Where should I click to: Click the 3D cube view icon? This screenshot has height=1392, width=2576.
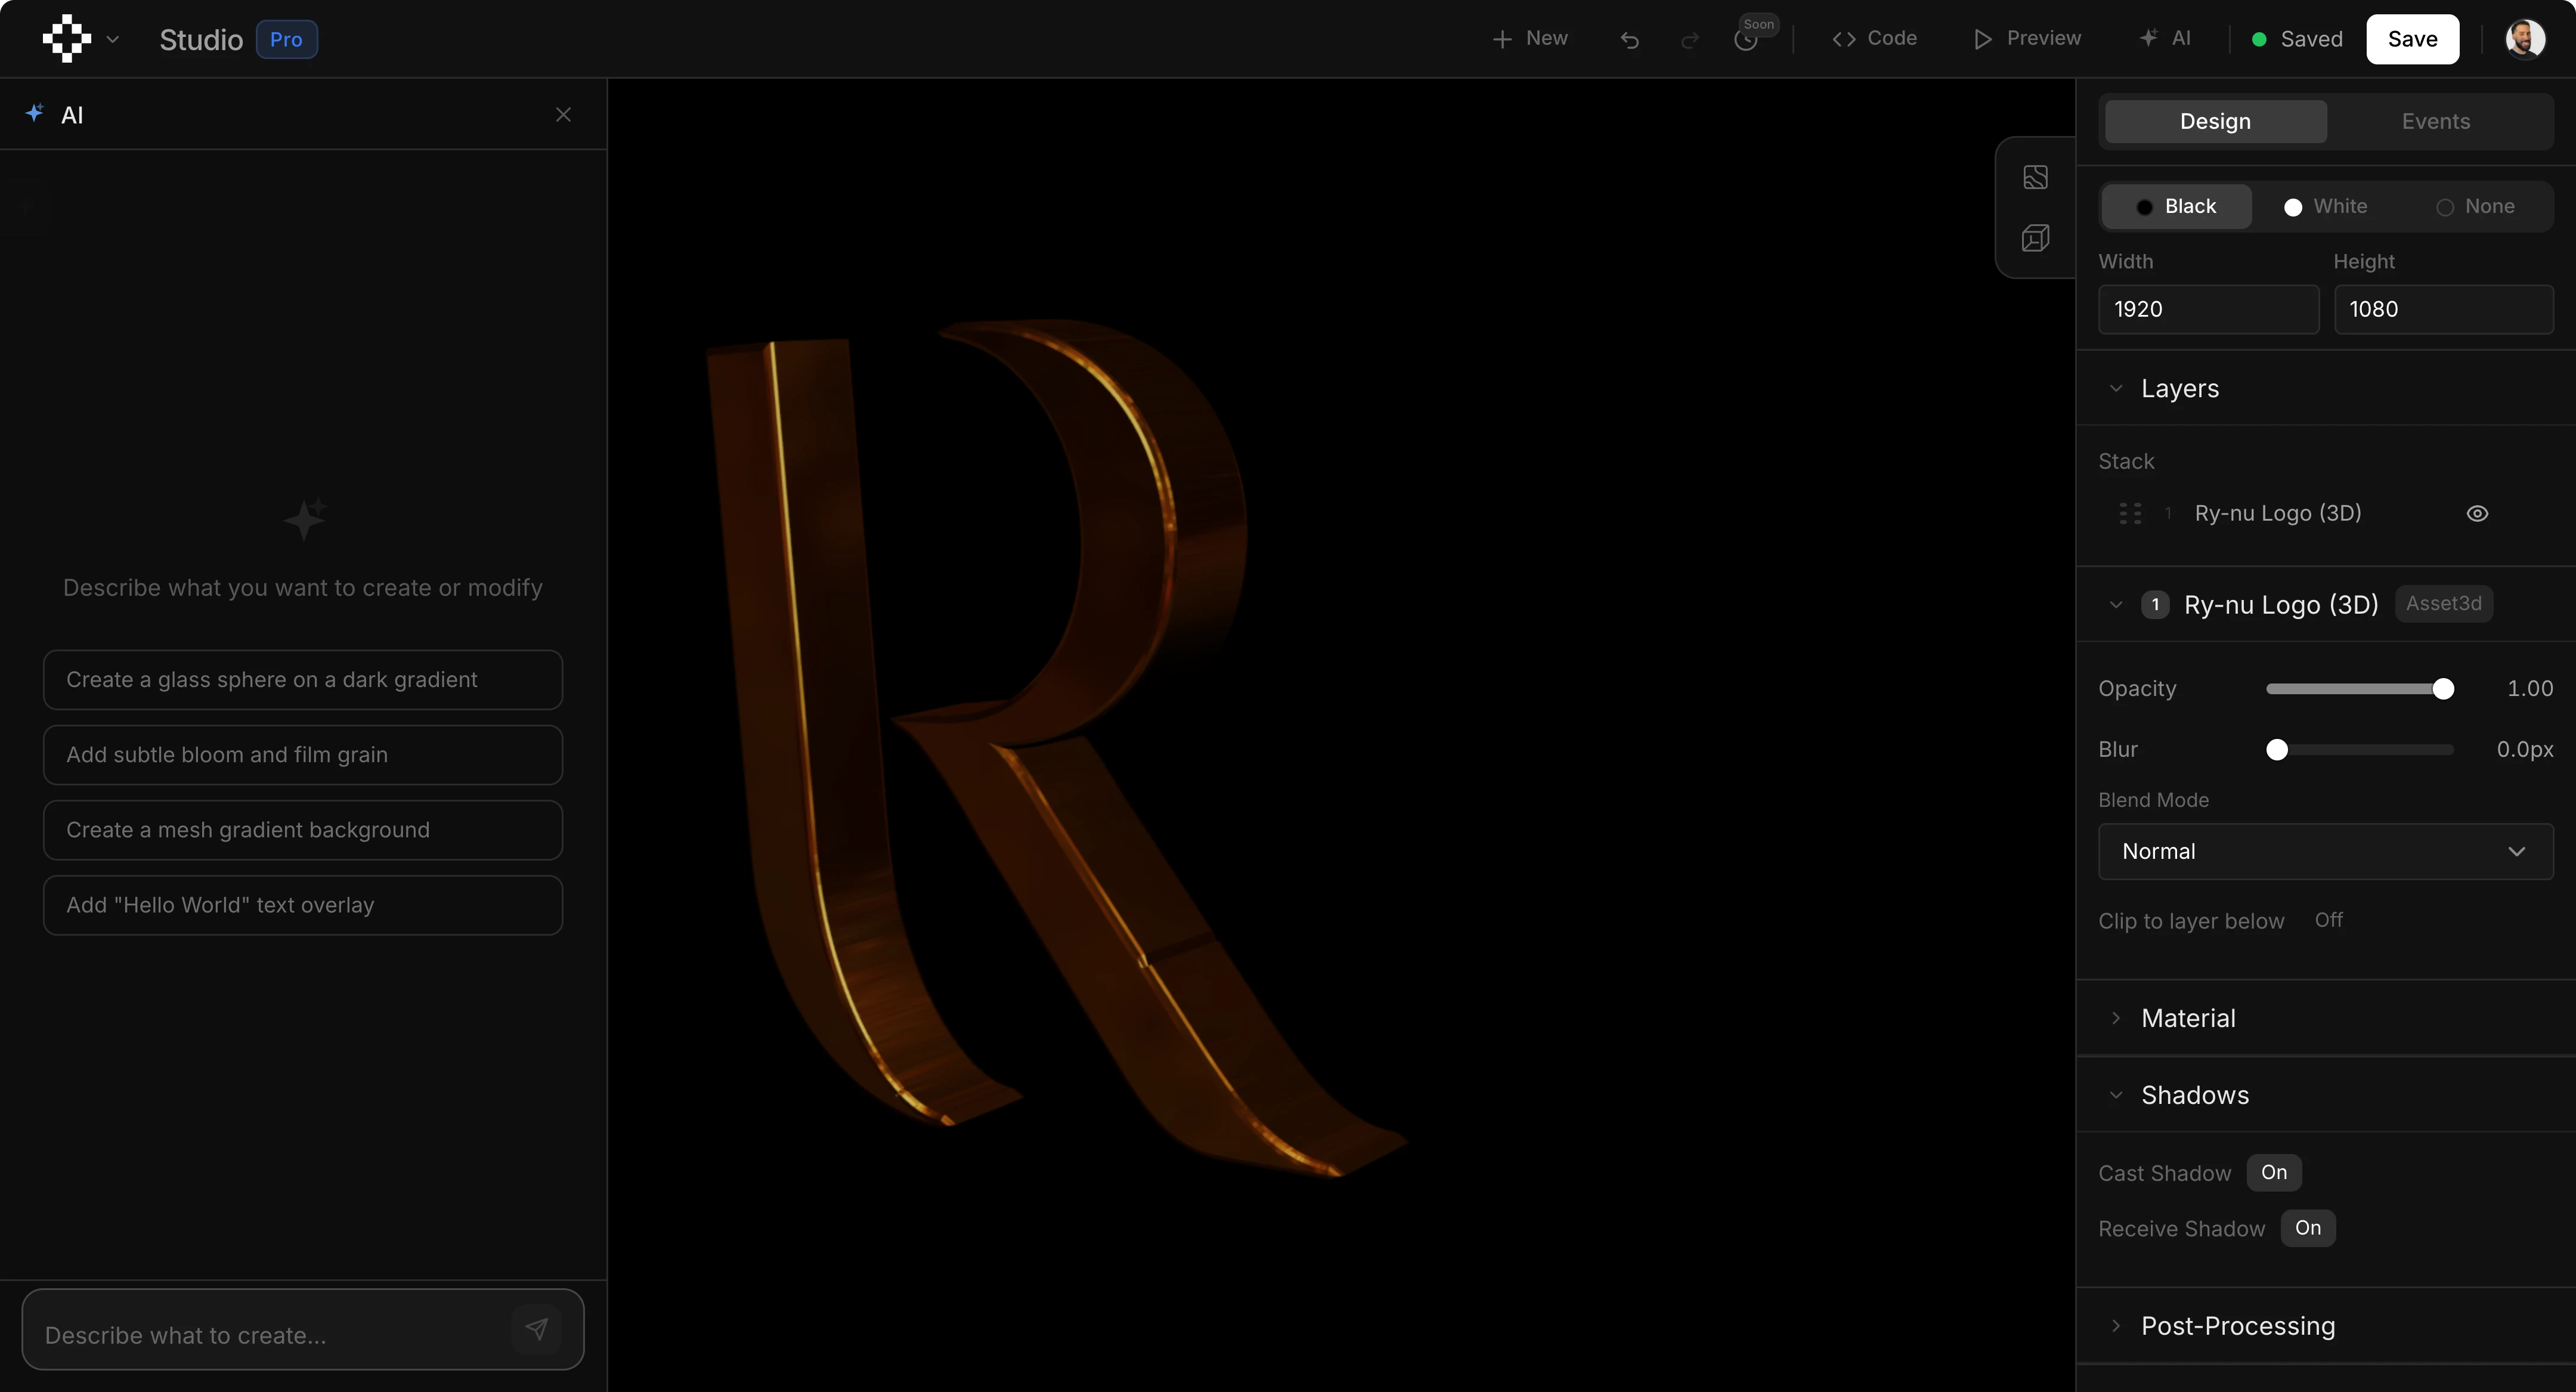[x=2035, y=238]
